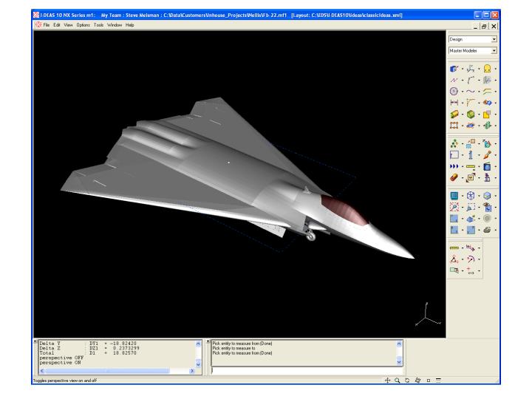The width and height of the screenshot is (532, 399).
Task: Click the rotate icon in status bar
Action: (x=407, y=381)
